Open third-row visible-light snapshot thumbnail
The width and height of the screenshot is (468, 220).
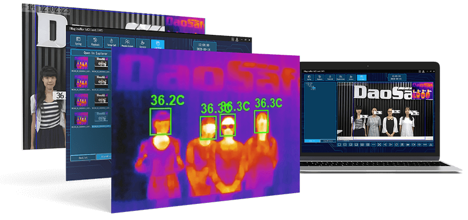[102, 100]
